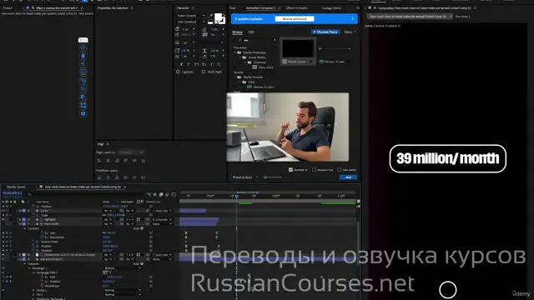Toggle the frame blending timeline switch

tap(161, 194)
